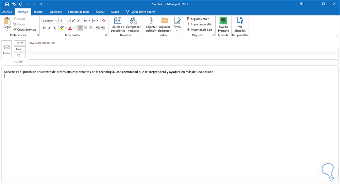Open the Firma signature menu
The width and height of the screenshot is (340, 184).
(x=177, y=24)
